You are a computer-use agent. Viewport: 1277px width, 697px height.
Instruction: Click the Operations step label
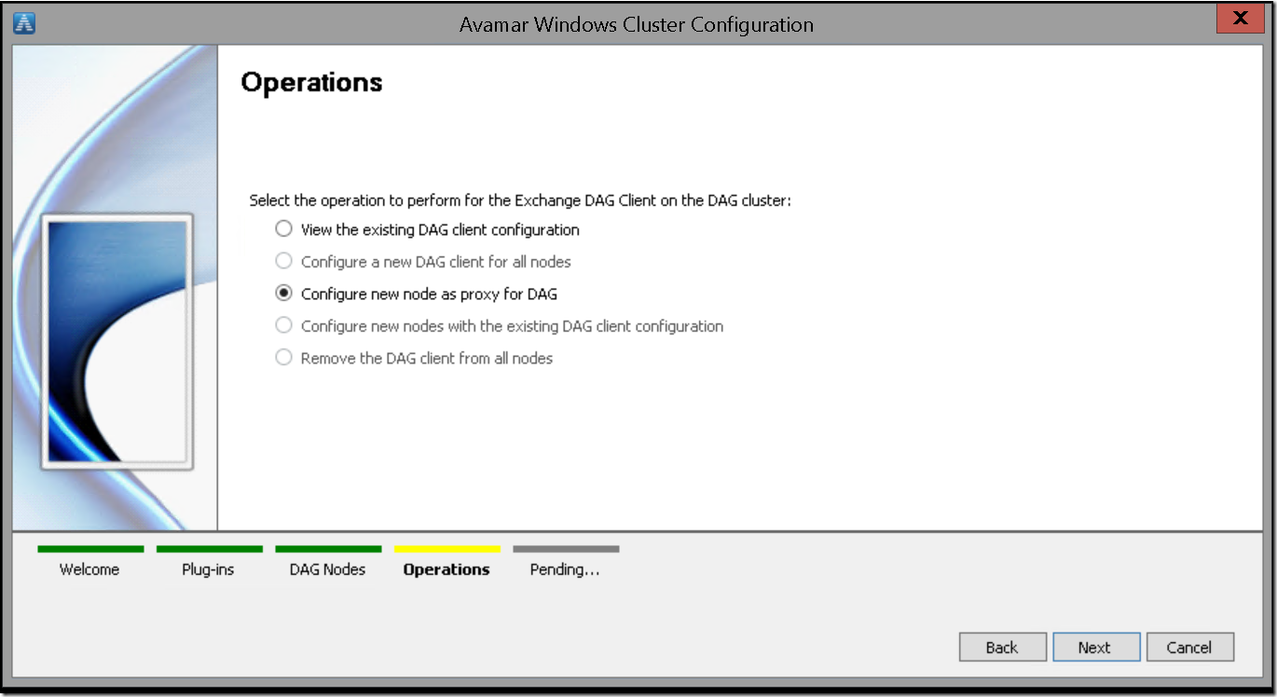pos(446,569)
